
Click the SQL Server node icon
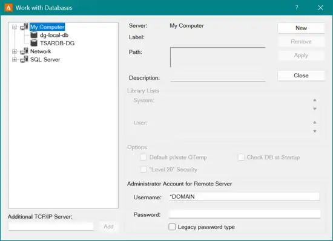[x=24, y=59]
